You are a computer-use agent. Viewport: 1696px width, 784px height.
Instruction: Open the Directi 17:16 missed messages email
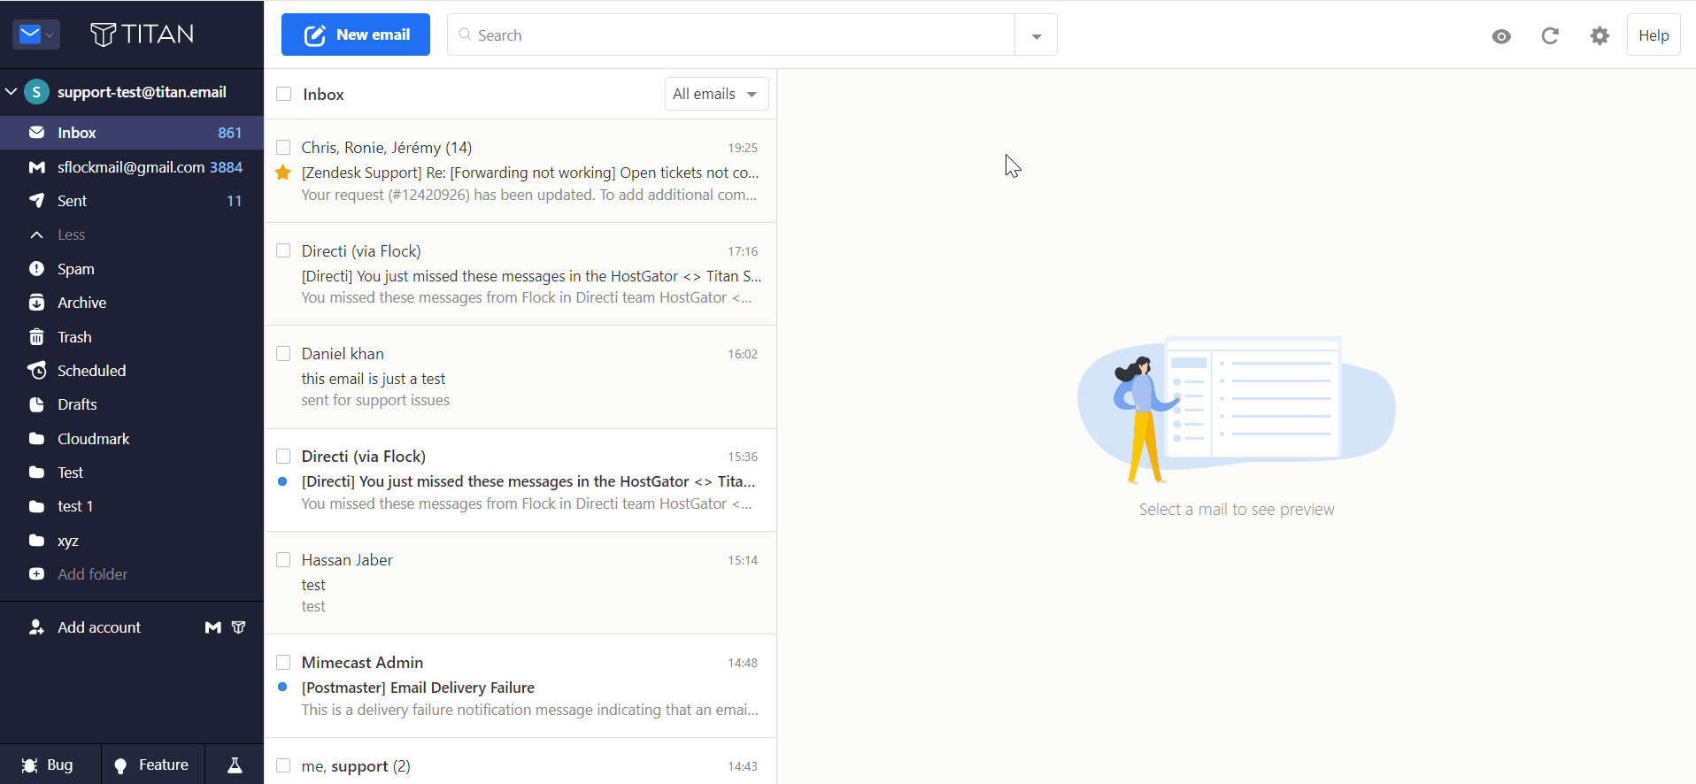point(520,274)
